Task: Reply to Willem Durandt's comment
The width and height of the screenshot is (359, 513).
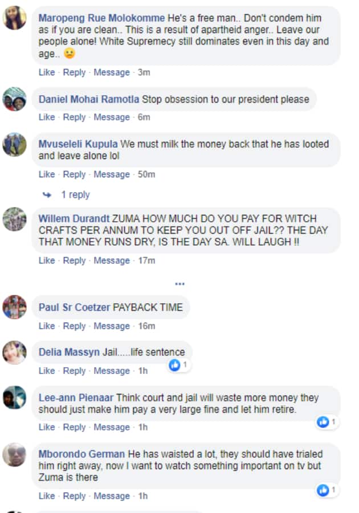Action: (74, 260)
